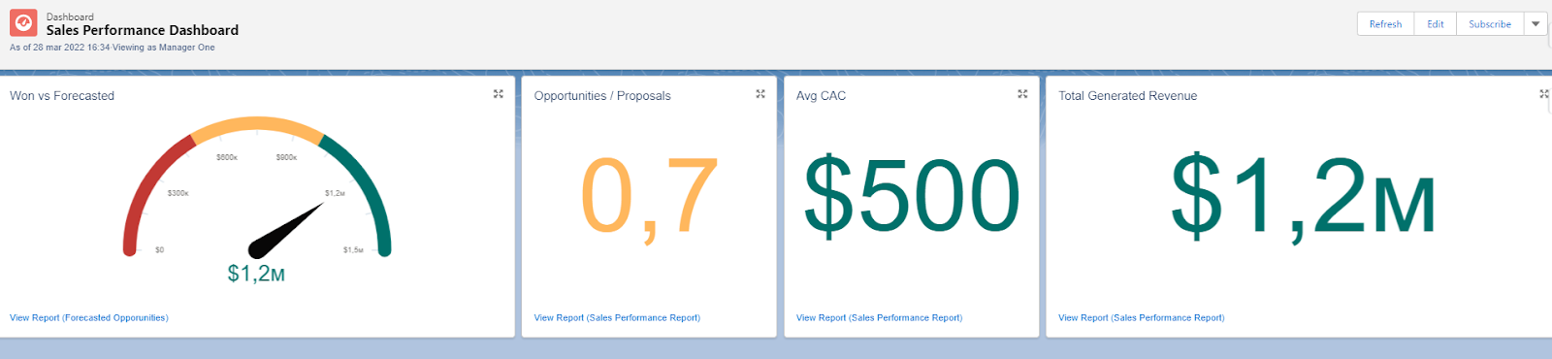Expand the Opportunities / Proposals widget
This screenshot has height=359, width=1552.
[x=760, y=94]
